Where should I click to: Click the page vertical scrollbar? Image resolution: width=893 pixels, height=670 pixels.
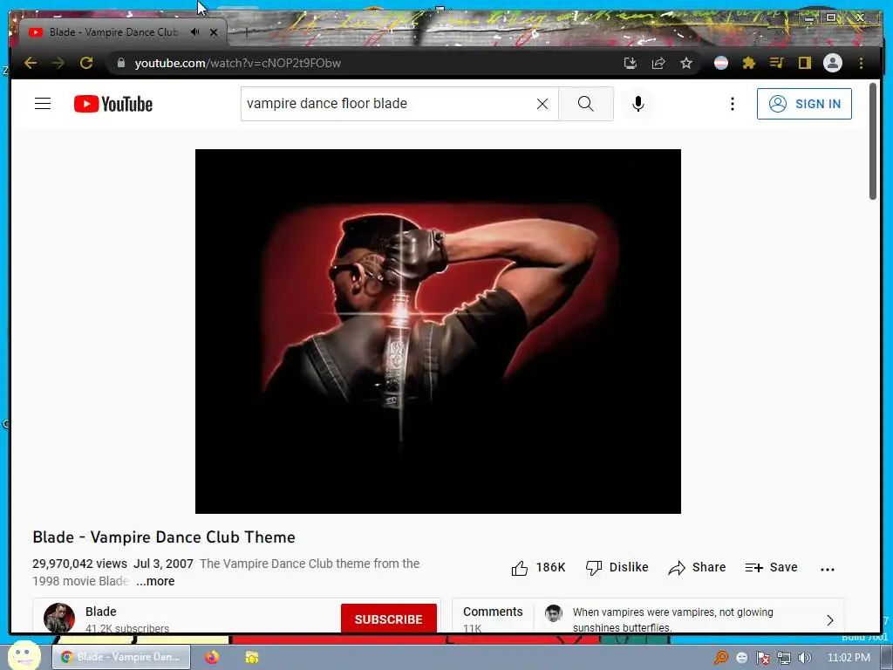click(872, 141)
